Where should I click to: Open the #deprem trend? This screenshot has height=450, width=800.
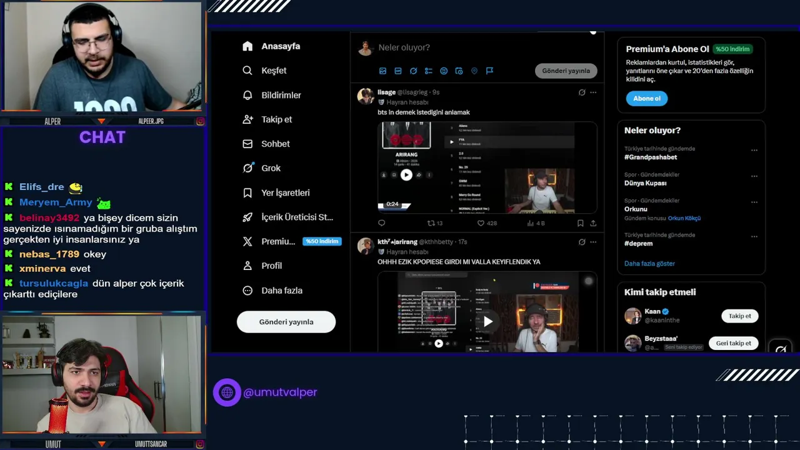638,244
